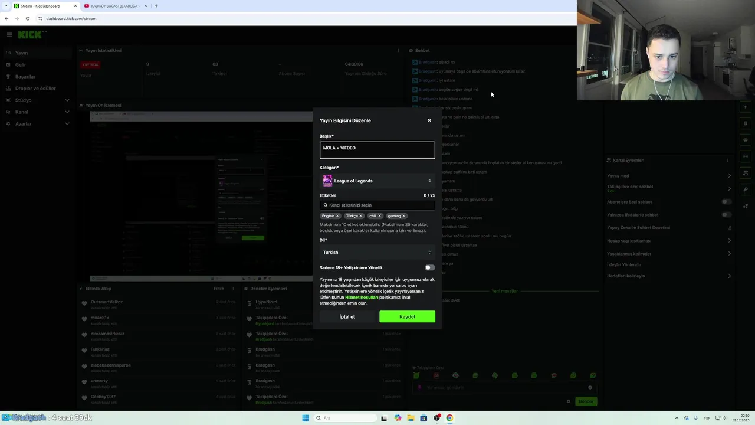
Task: Reload the dashboard page
Action: click(27, 18)
